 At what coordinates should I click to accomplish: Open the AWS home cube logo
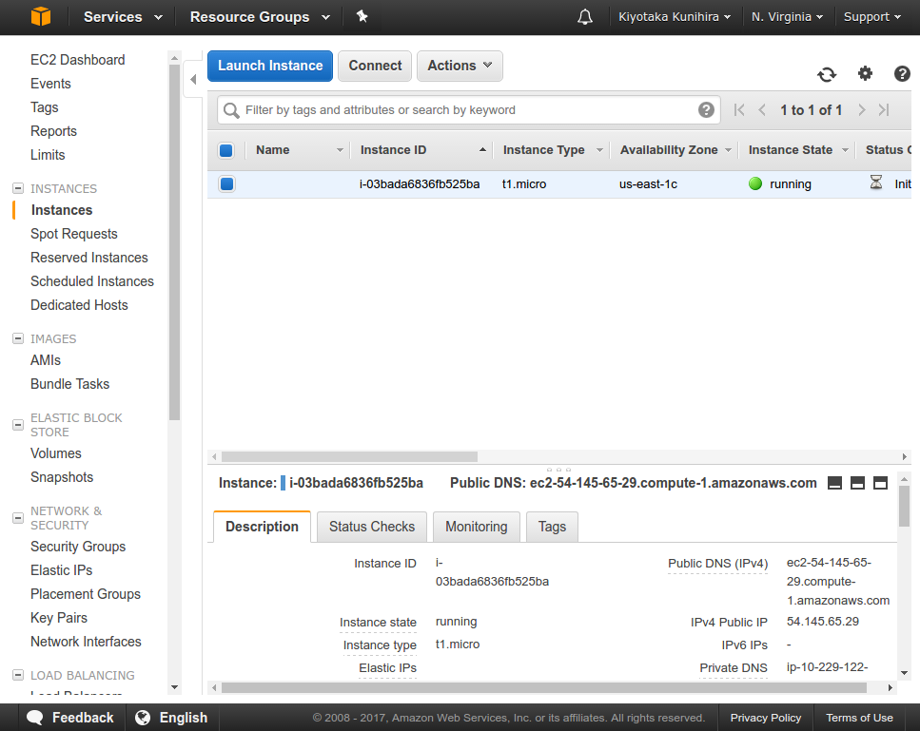coord(41,16)
